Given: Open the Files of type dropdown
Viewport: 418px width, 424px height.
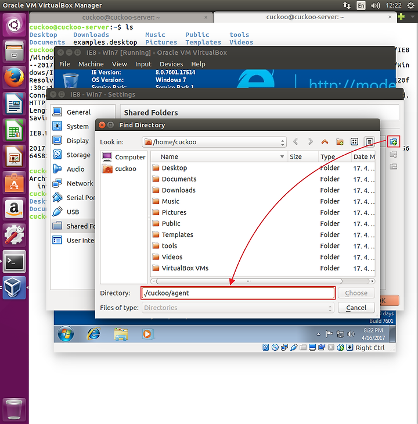Looking at the screenshot, I should click(x=238, y=308).
